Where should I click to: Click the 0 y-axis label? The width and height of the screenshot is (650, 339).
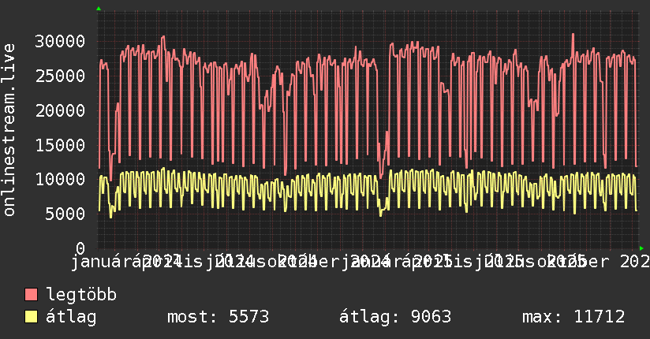(80, 248)
